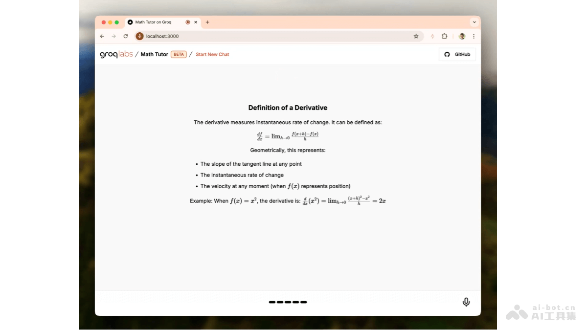
Task: Open the Chrome profile avatar
Action: [462, 36]
